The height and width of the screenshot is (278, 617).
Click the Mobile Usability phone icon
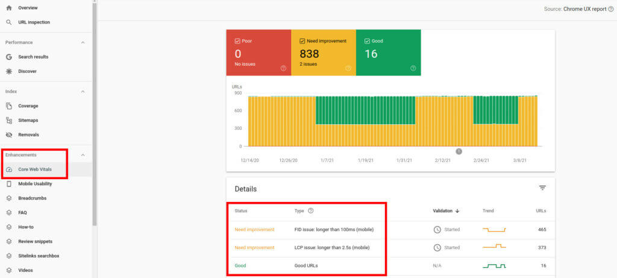pyautogui.click(x=9, y=184)
